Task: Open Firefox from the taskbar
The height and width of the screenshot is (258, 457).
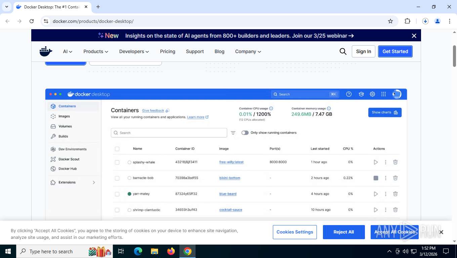Action: (171, 251)
